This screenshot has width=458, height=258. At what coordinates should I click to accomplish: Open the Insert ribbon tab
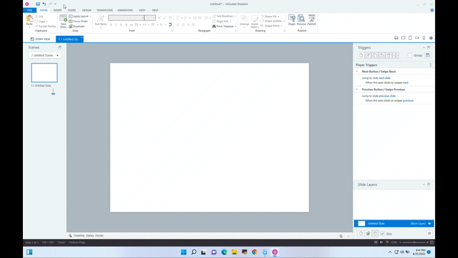pos(57,10)
